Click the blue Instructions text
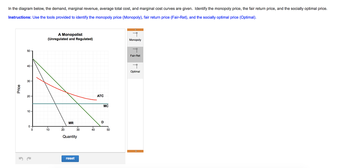 [20, 17]
